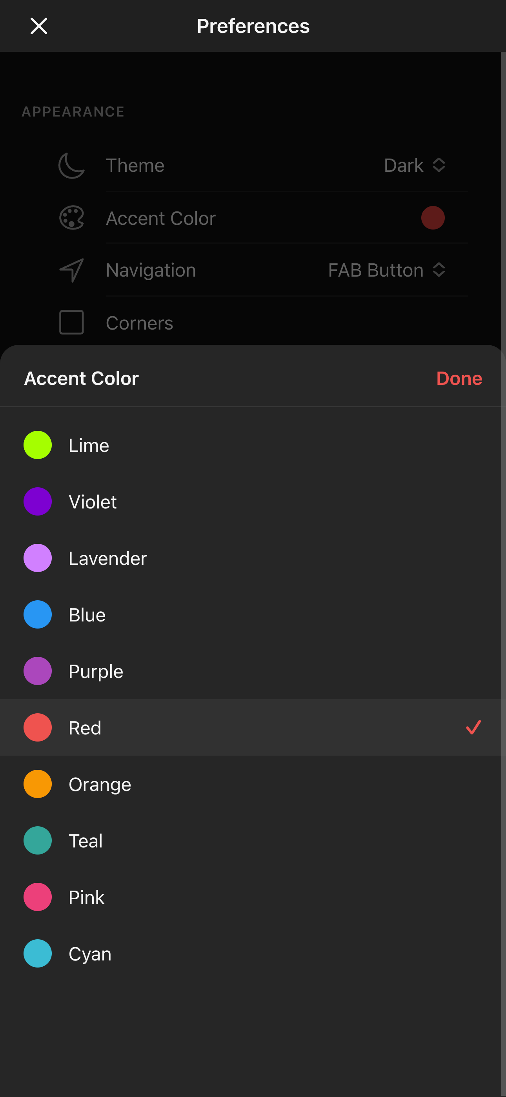Pick the Orange color swatch circle

[x=38, y=784]
